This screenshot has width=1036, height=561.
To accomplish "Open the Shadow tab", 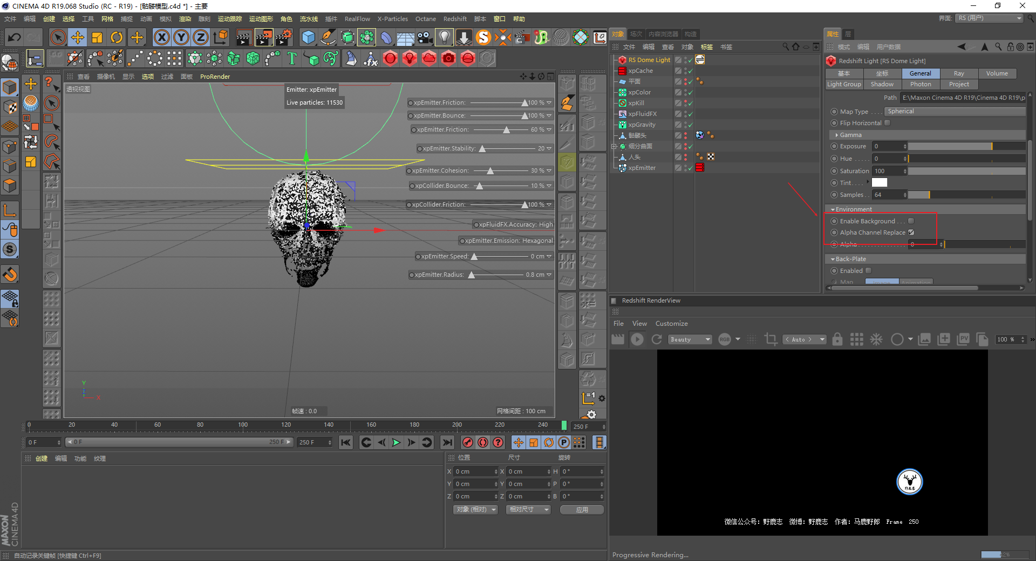I will coord(882,84).
